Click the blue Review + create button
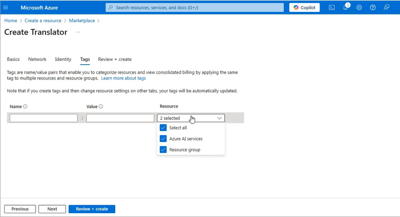Image resolution: width=400 pixels, height=217 pixels. 92,209
